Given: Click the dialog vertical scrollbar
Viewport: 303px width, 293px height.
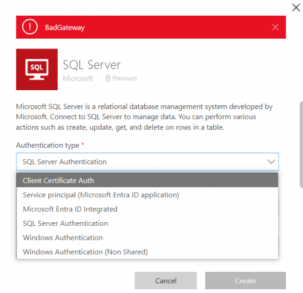Looking at the screenshot, I should [x=301, y=145].
